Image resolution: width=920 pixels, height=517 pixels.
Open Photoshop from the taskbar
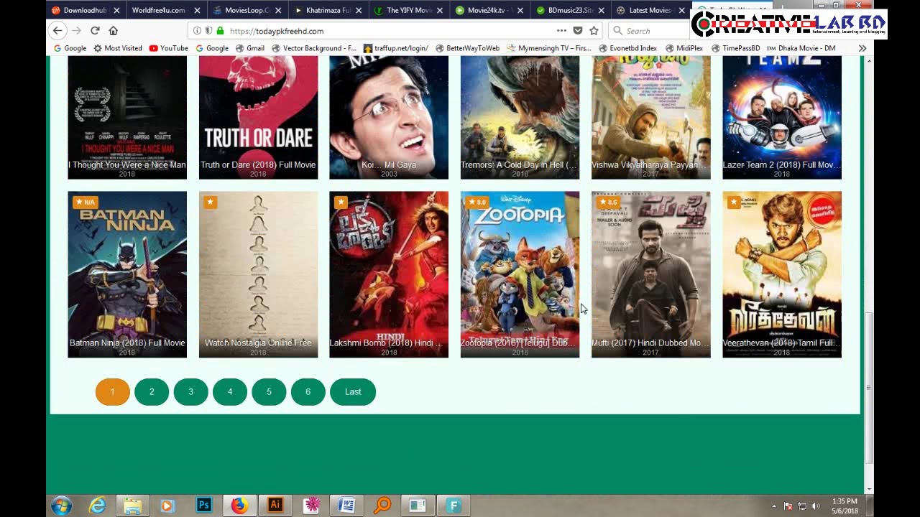pyautogui.click(x=203, y=506)
